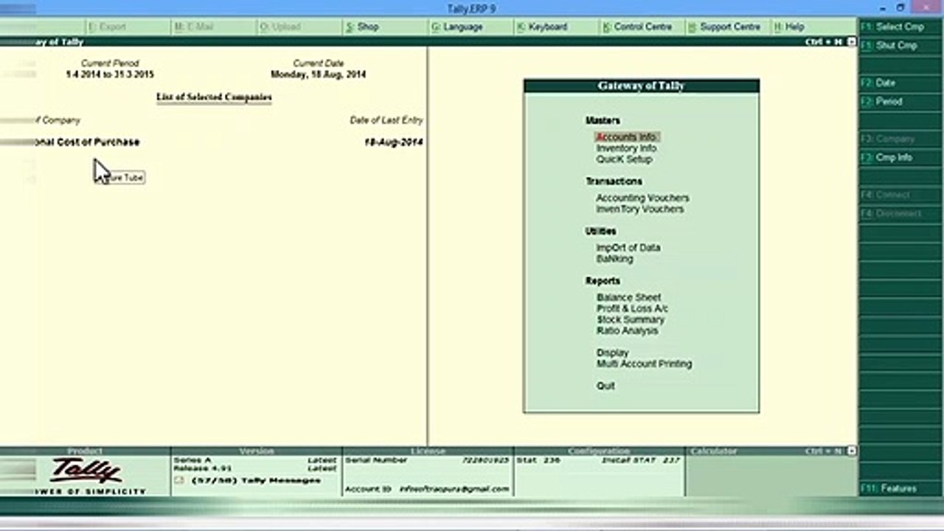Click the Release 4.91 version text
Image resolution: width=944 pixels, height=531 pixels.
202,468
